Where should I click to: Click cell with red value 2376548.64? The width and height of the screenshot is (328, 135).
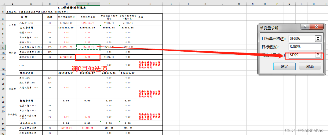coord(67,57)
